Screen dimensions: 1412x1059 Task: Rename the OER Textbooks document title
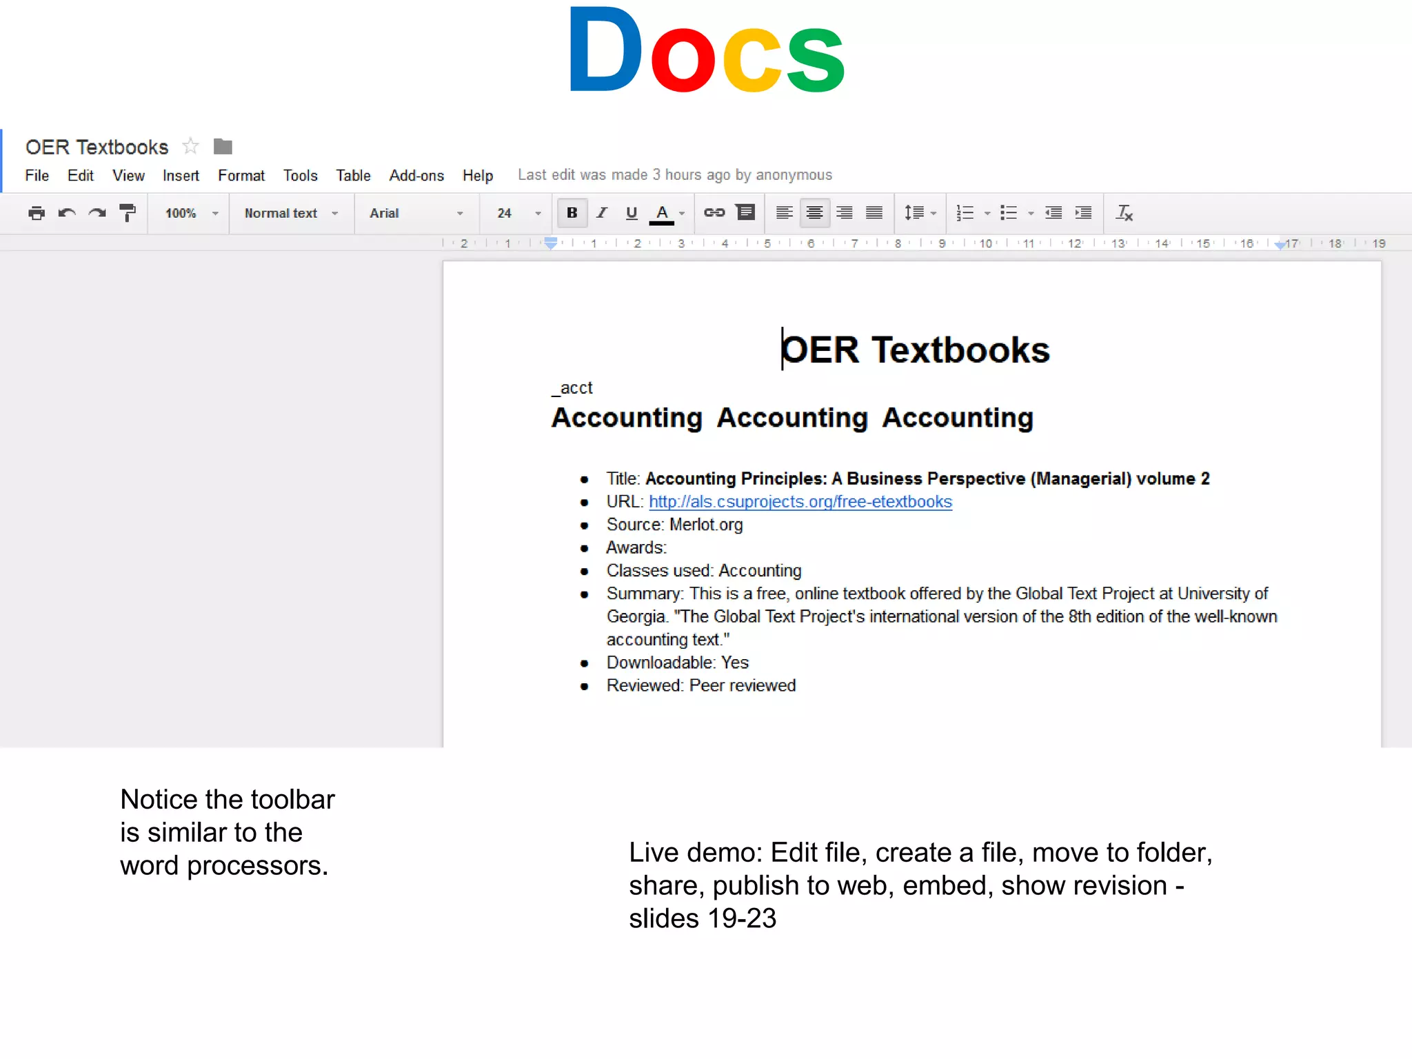point(97,147)
